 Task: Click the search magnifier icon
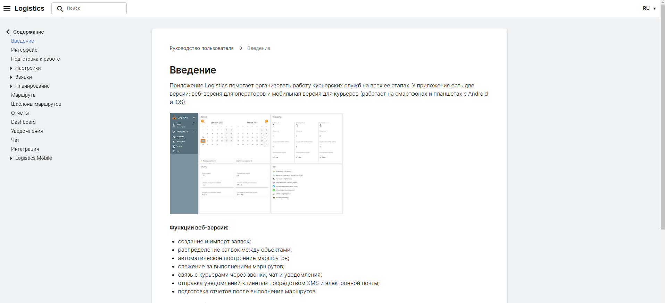[x=60, y=9]
